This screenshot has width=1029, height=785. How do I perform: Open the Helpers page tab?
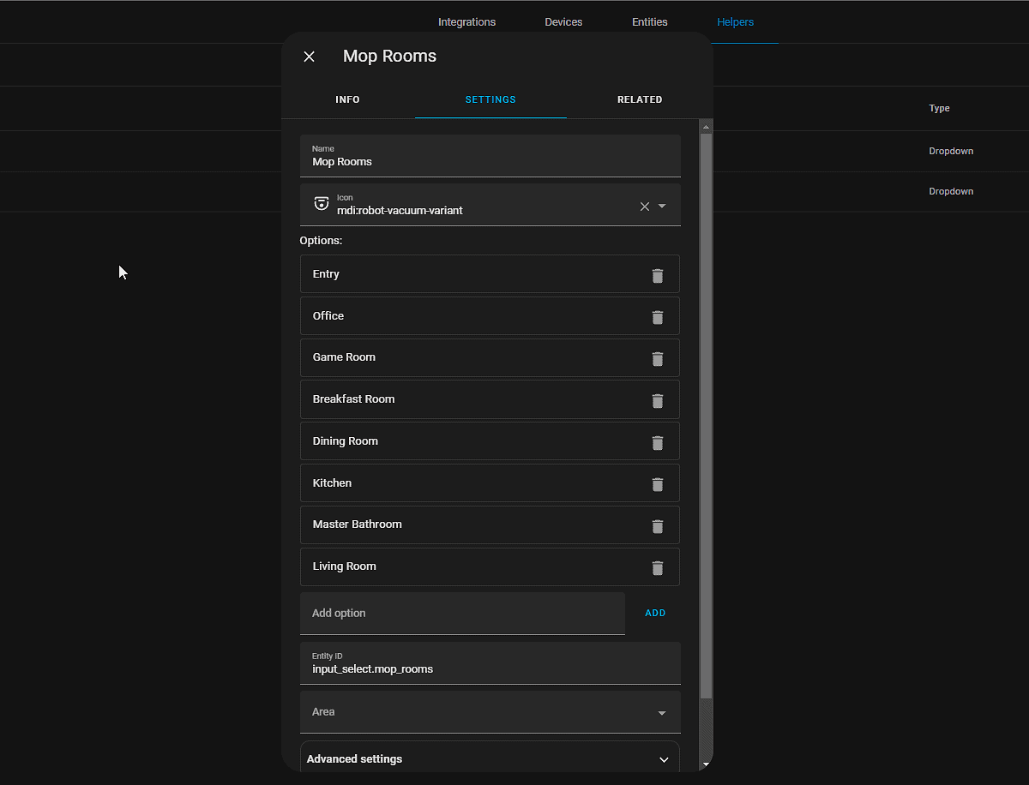(x=736, y=22)
